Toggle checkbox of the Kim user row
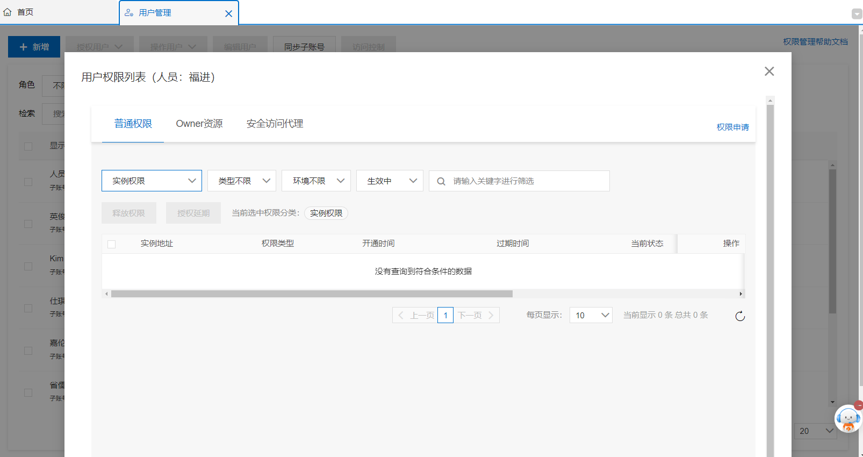The width and height of the screenshot is (863, 457). coord(28,266)
